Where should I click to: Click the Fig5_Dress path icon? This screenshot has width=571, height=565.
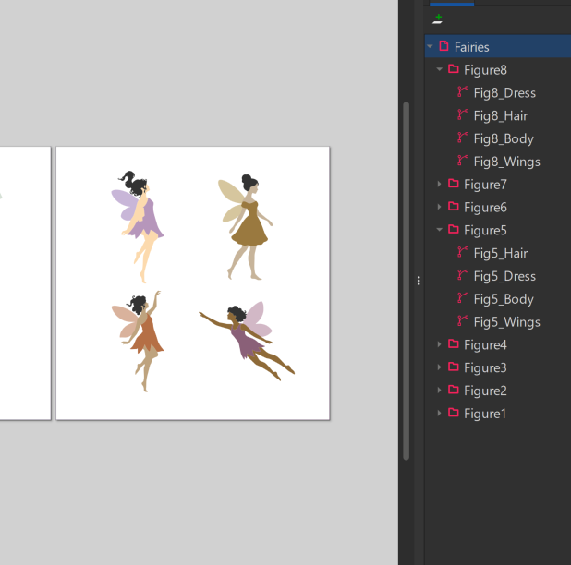[463, 275]
